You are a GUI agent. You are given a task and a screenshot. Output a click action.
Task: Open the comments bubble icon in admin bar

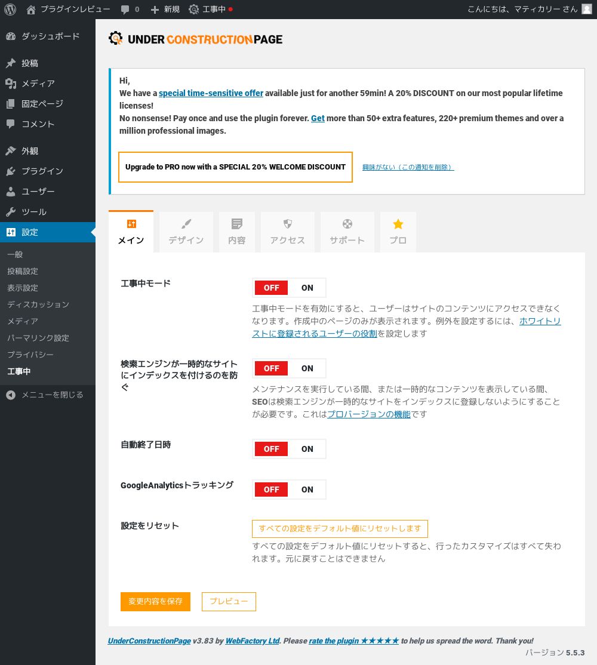pos(125,10)
